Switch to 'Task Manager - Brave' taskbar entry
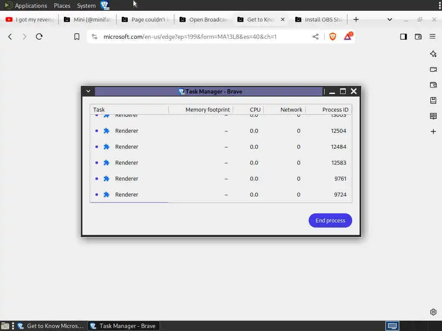 123,326
